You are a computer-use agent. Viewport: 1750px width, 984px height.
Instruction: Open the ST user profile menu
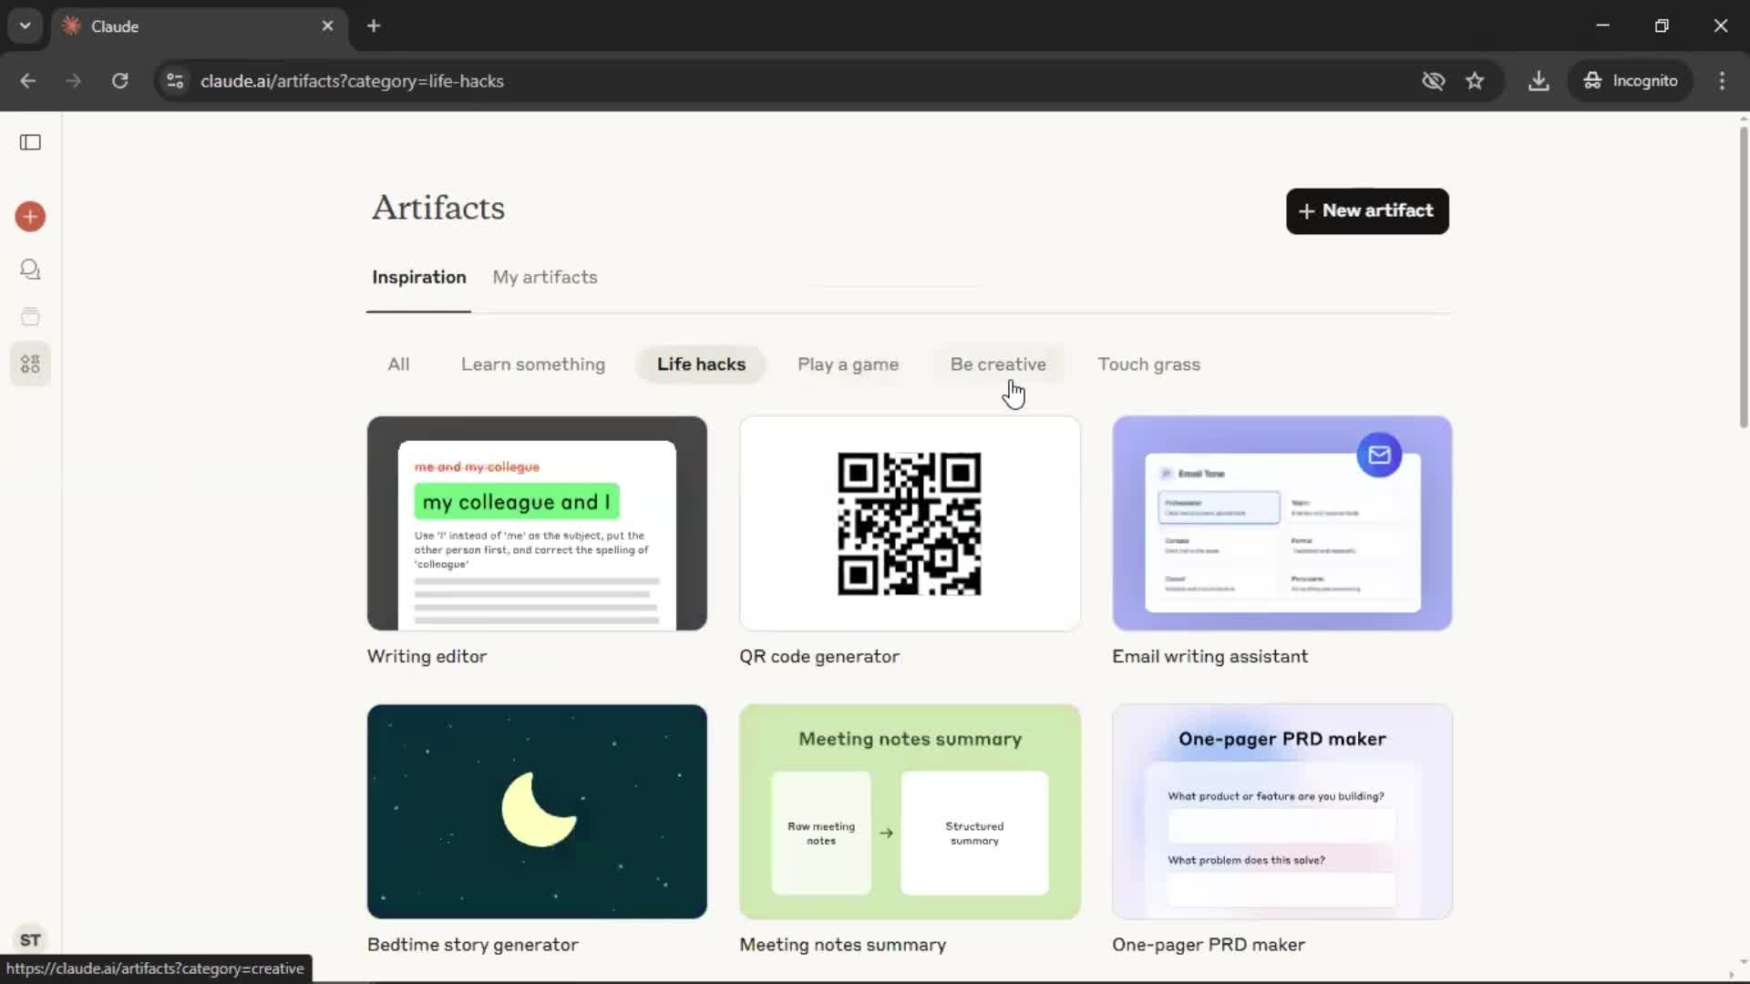(30, 939)
